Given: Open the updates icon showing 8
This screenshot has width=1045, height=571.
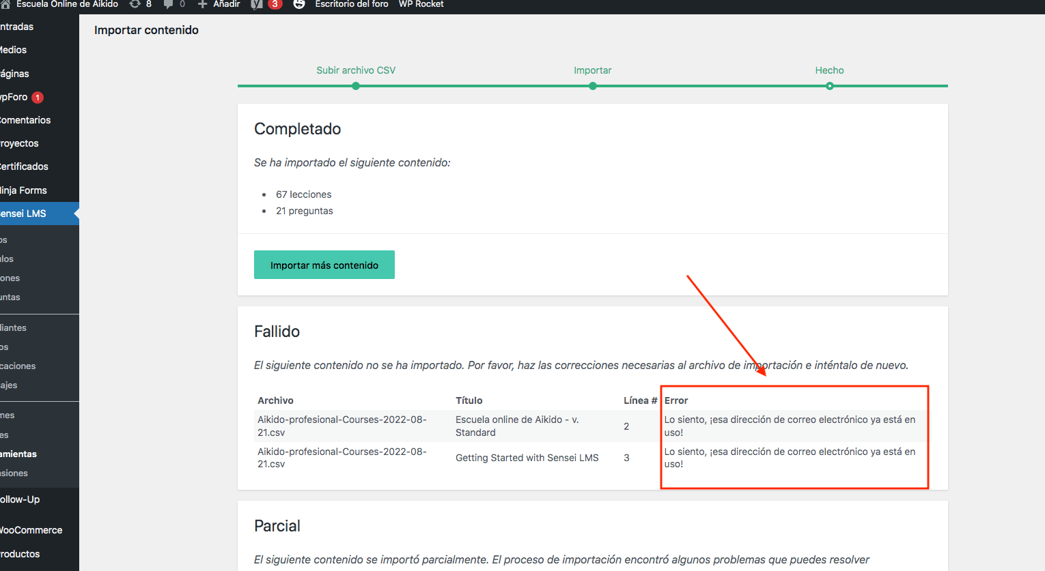Looking at the screenshot, I should point(135,4).
